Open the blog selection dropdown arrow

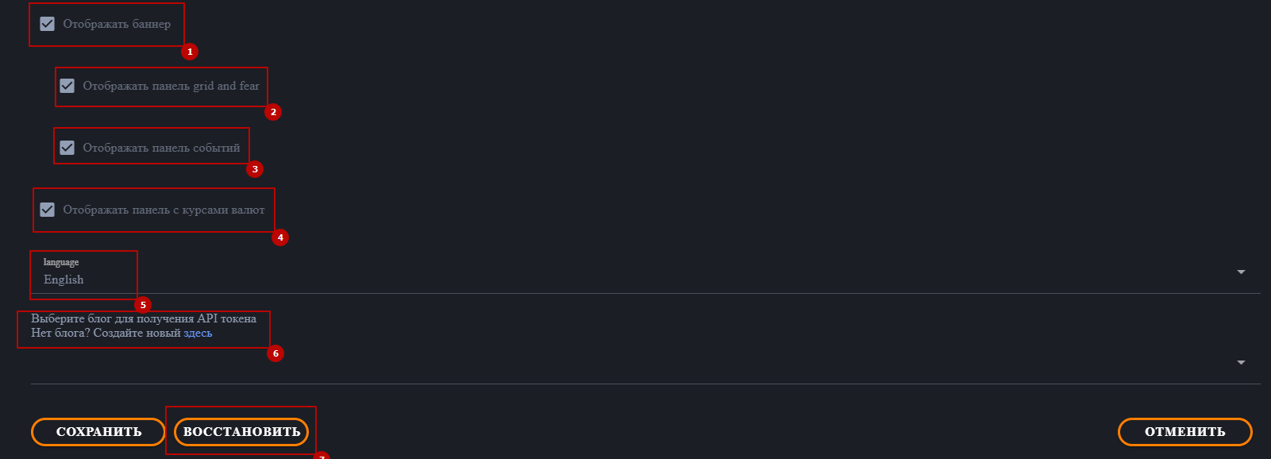click(x=1240, y=363)
